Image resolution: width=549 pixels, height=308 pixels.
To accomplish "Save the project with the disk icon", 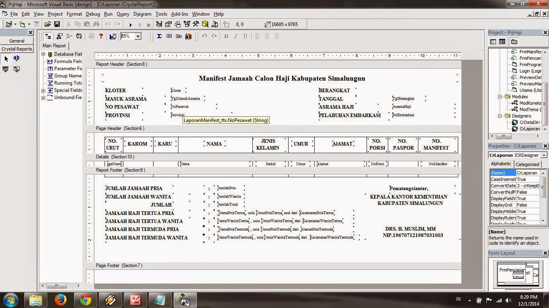I will point(57,24).
